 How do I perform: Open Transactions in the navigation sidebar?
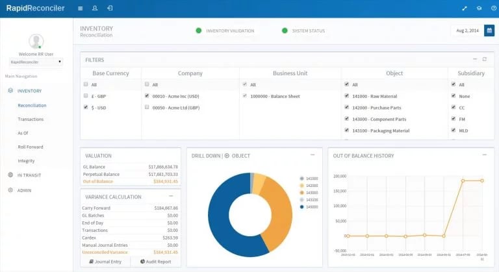coord(31,119)
